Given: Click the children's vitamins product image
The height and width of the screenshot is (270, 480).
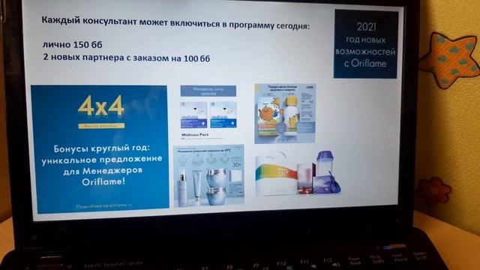Looking at the screenshot, I should pyautogui.click(x=285, y=113).
